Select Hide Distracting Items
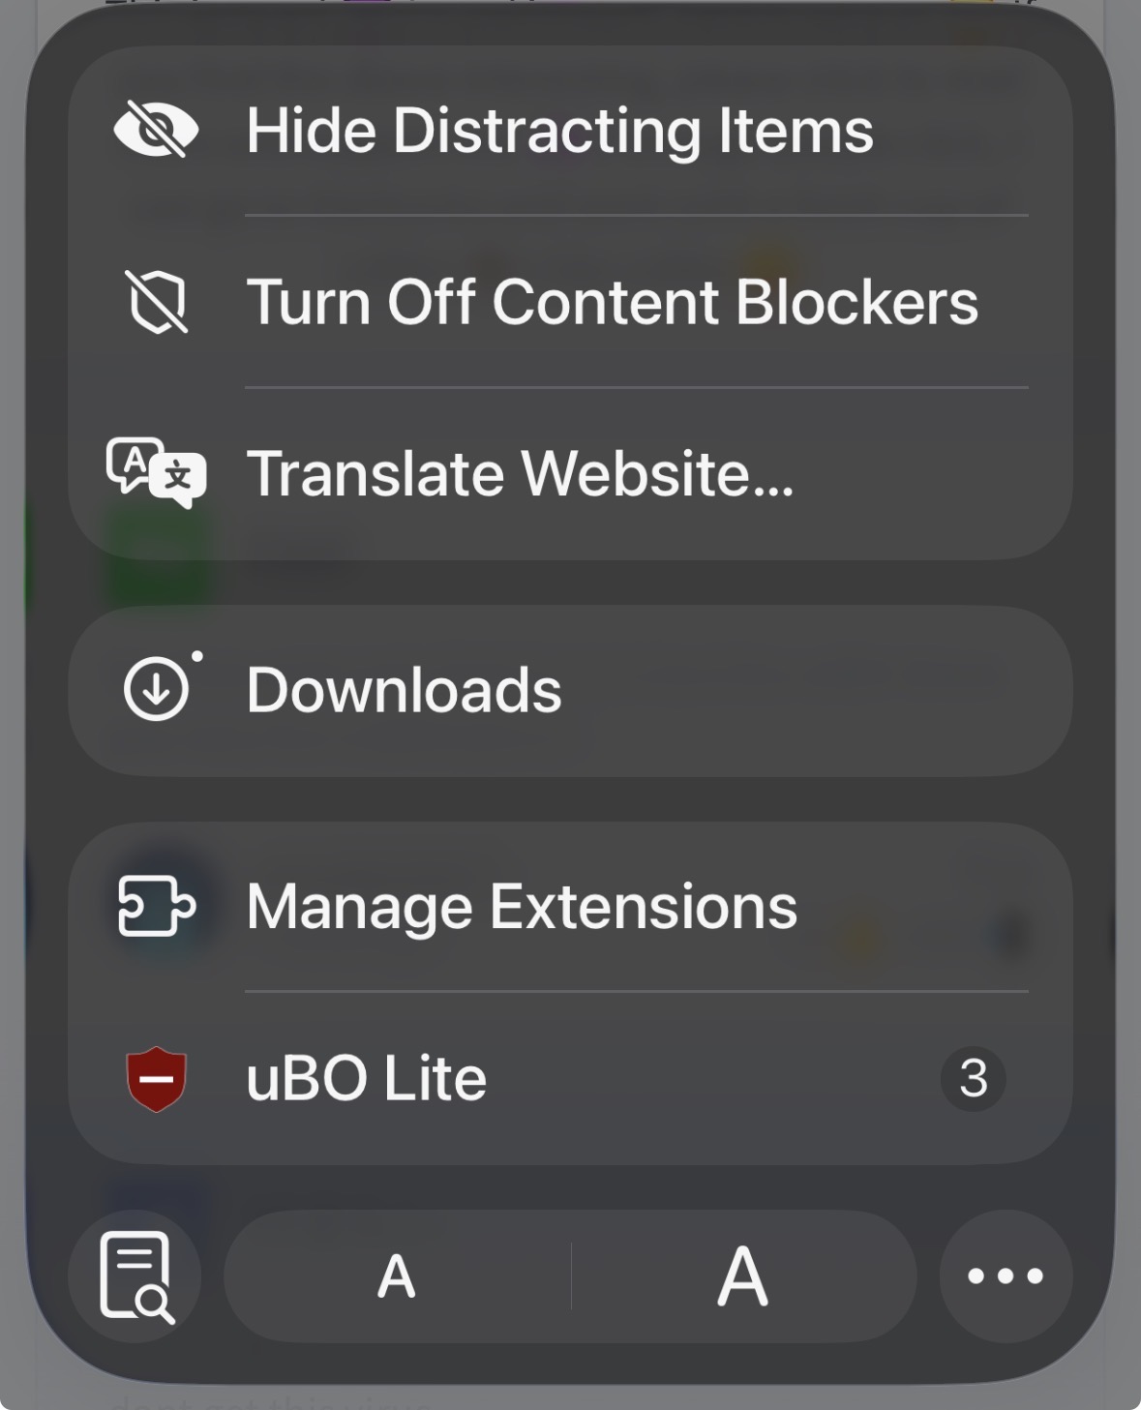 coord(559,130)
